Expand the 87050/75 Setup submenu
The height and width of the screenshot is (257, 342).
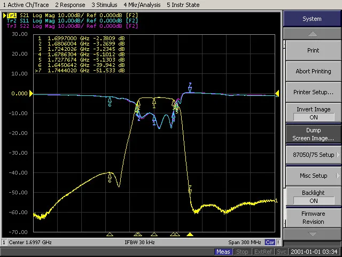[x=313, y=155]
